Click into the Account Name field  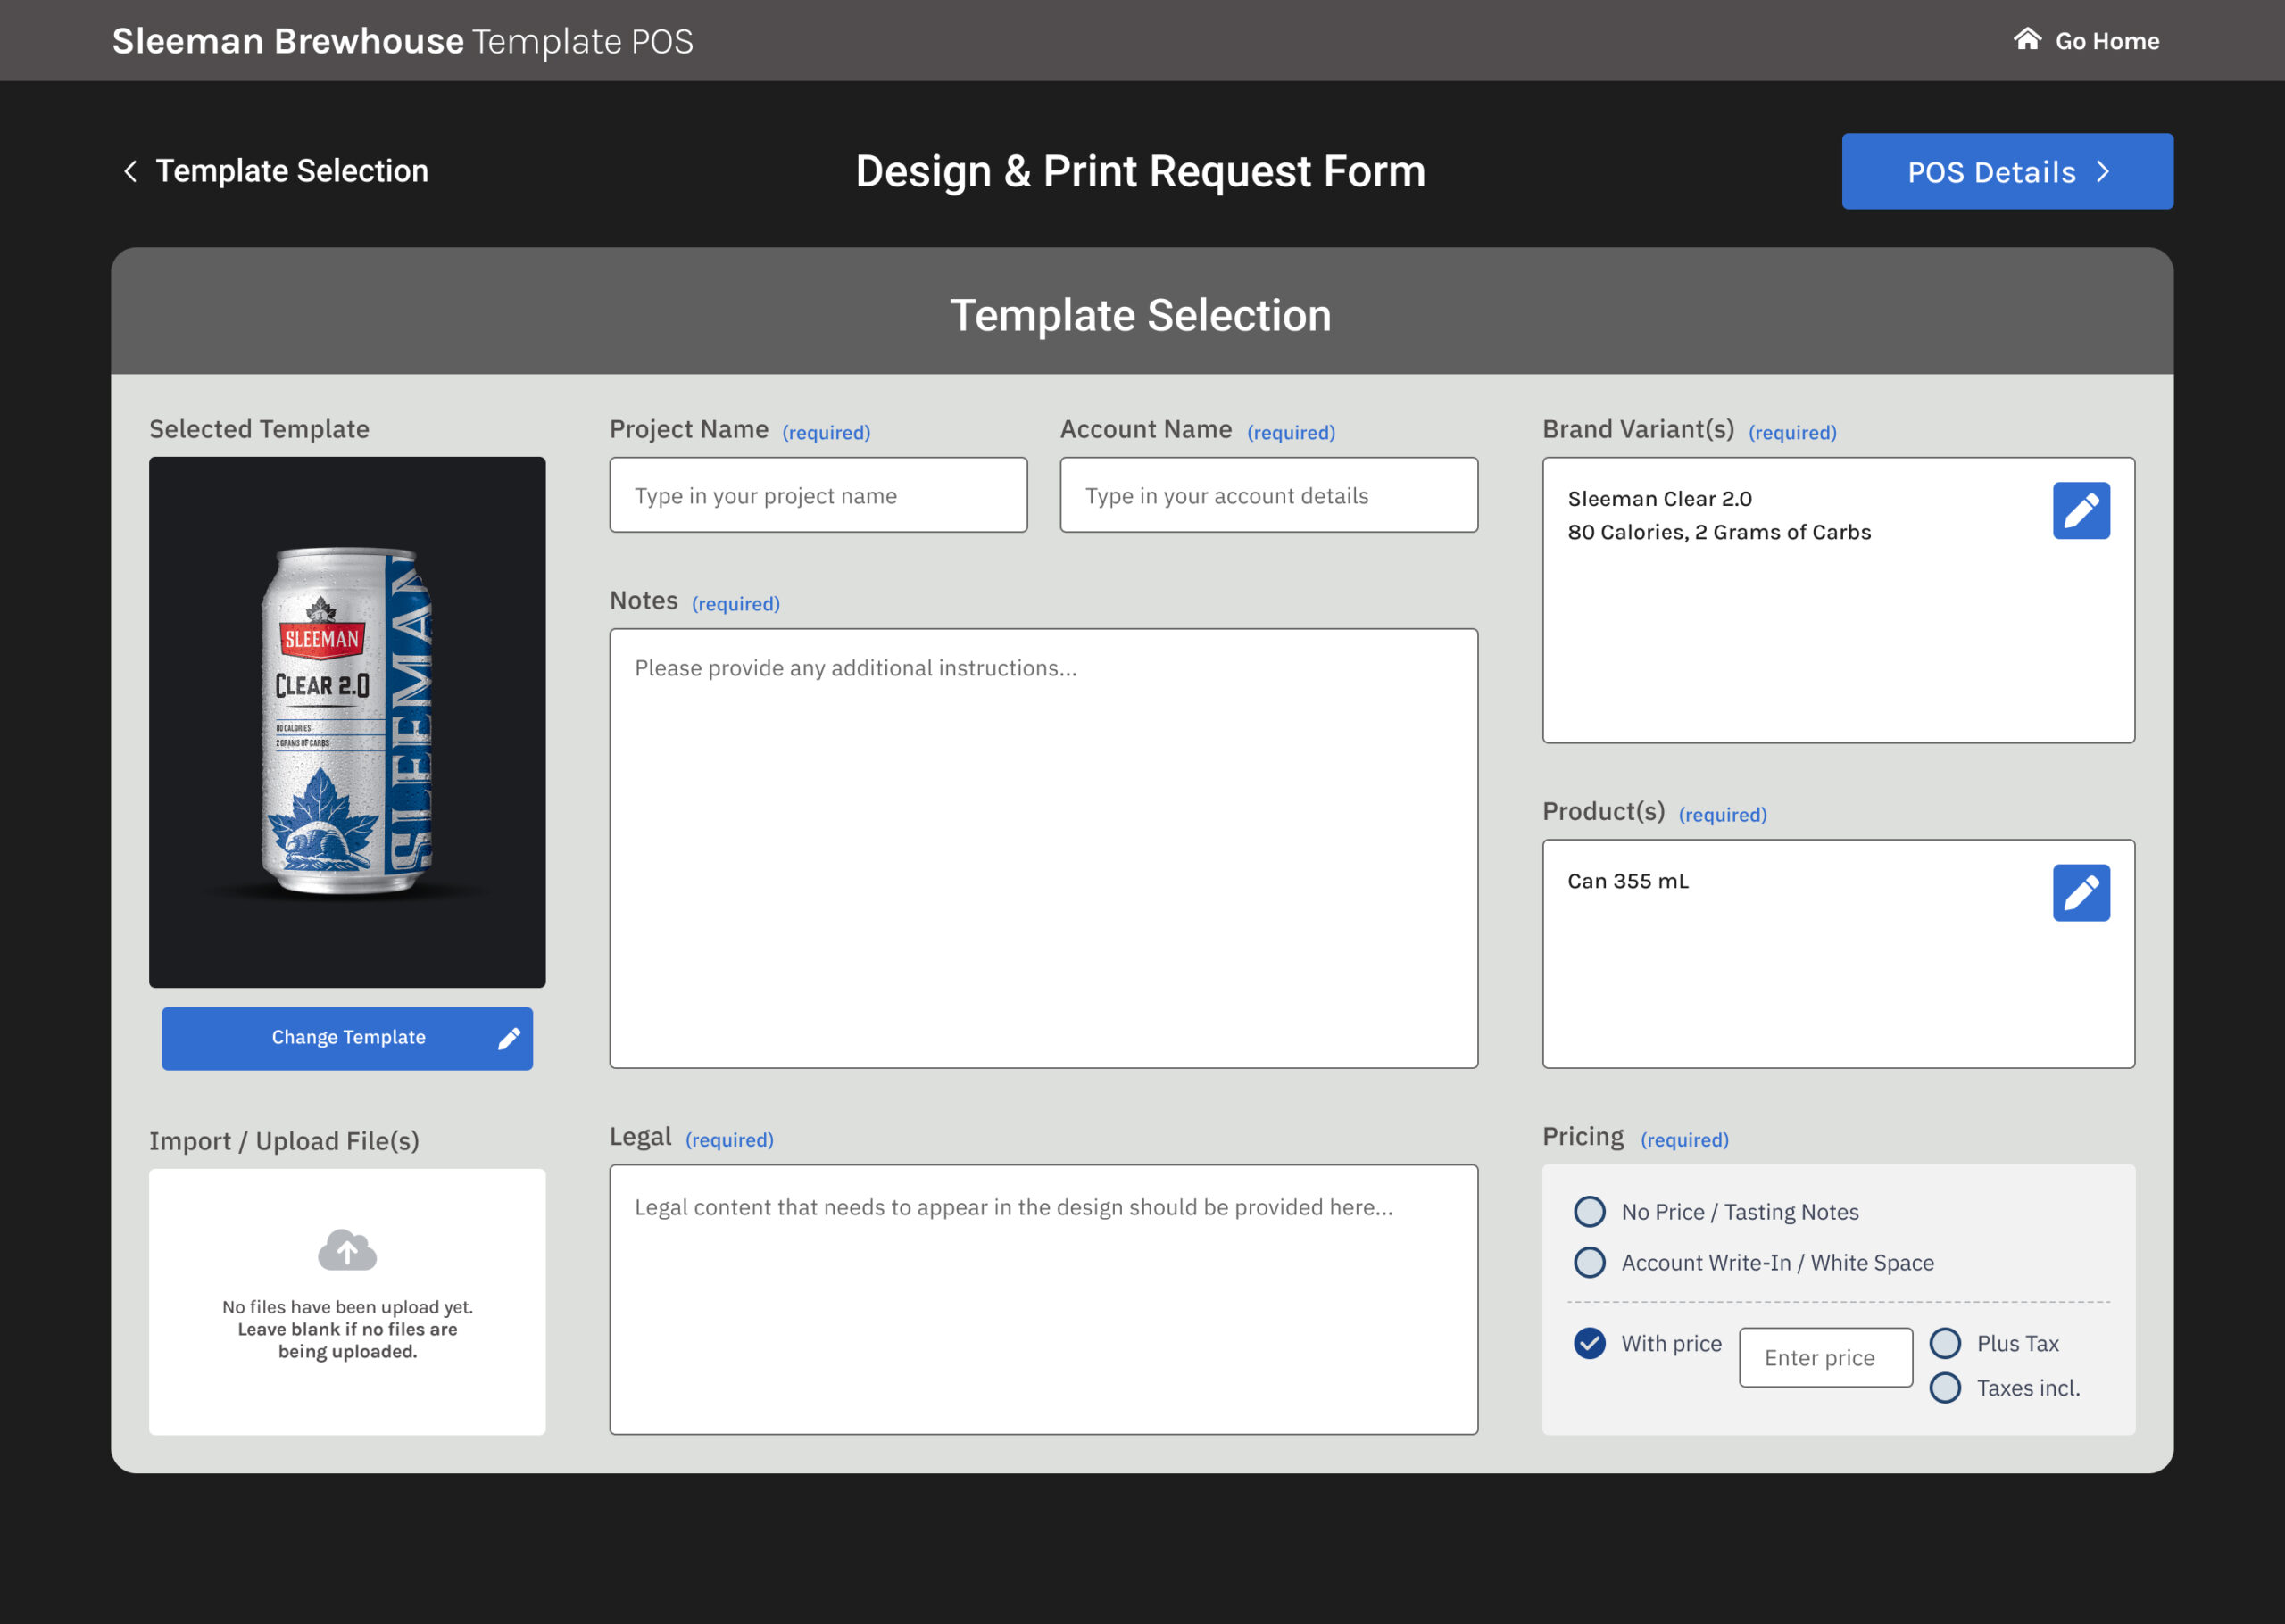pos(1268,496)
